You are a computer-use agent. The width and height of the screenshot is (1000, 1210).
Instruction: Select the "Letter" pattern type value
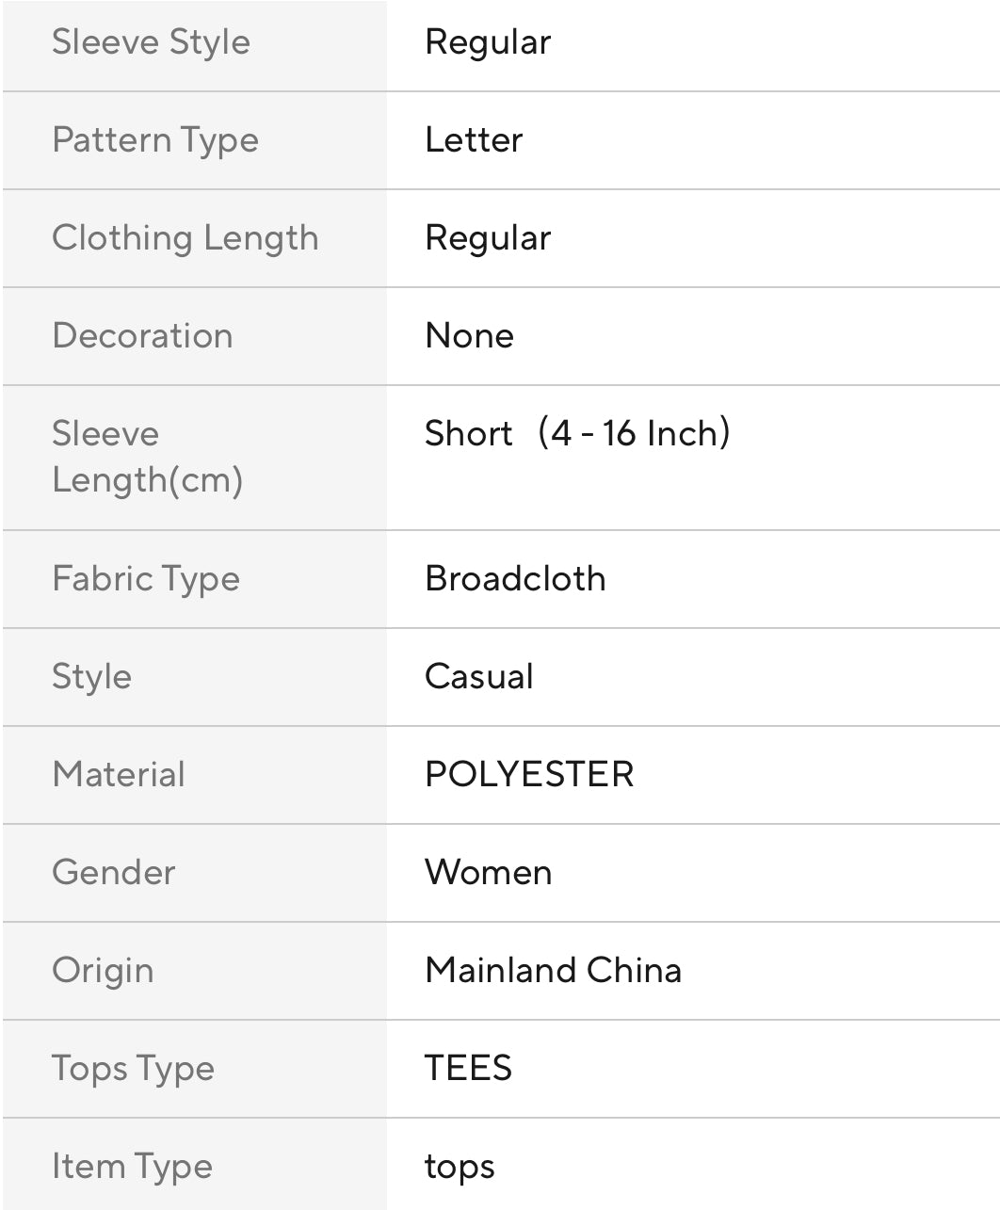(x=474, y=140)
